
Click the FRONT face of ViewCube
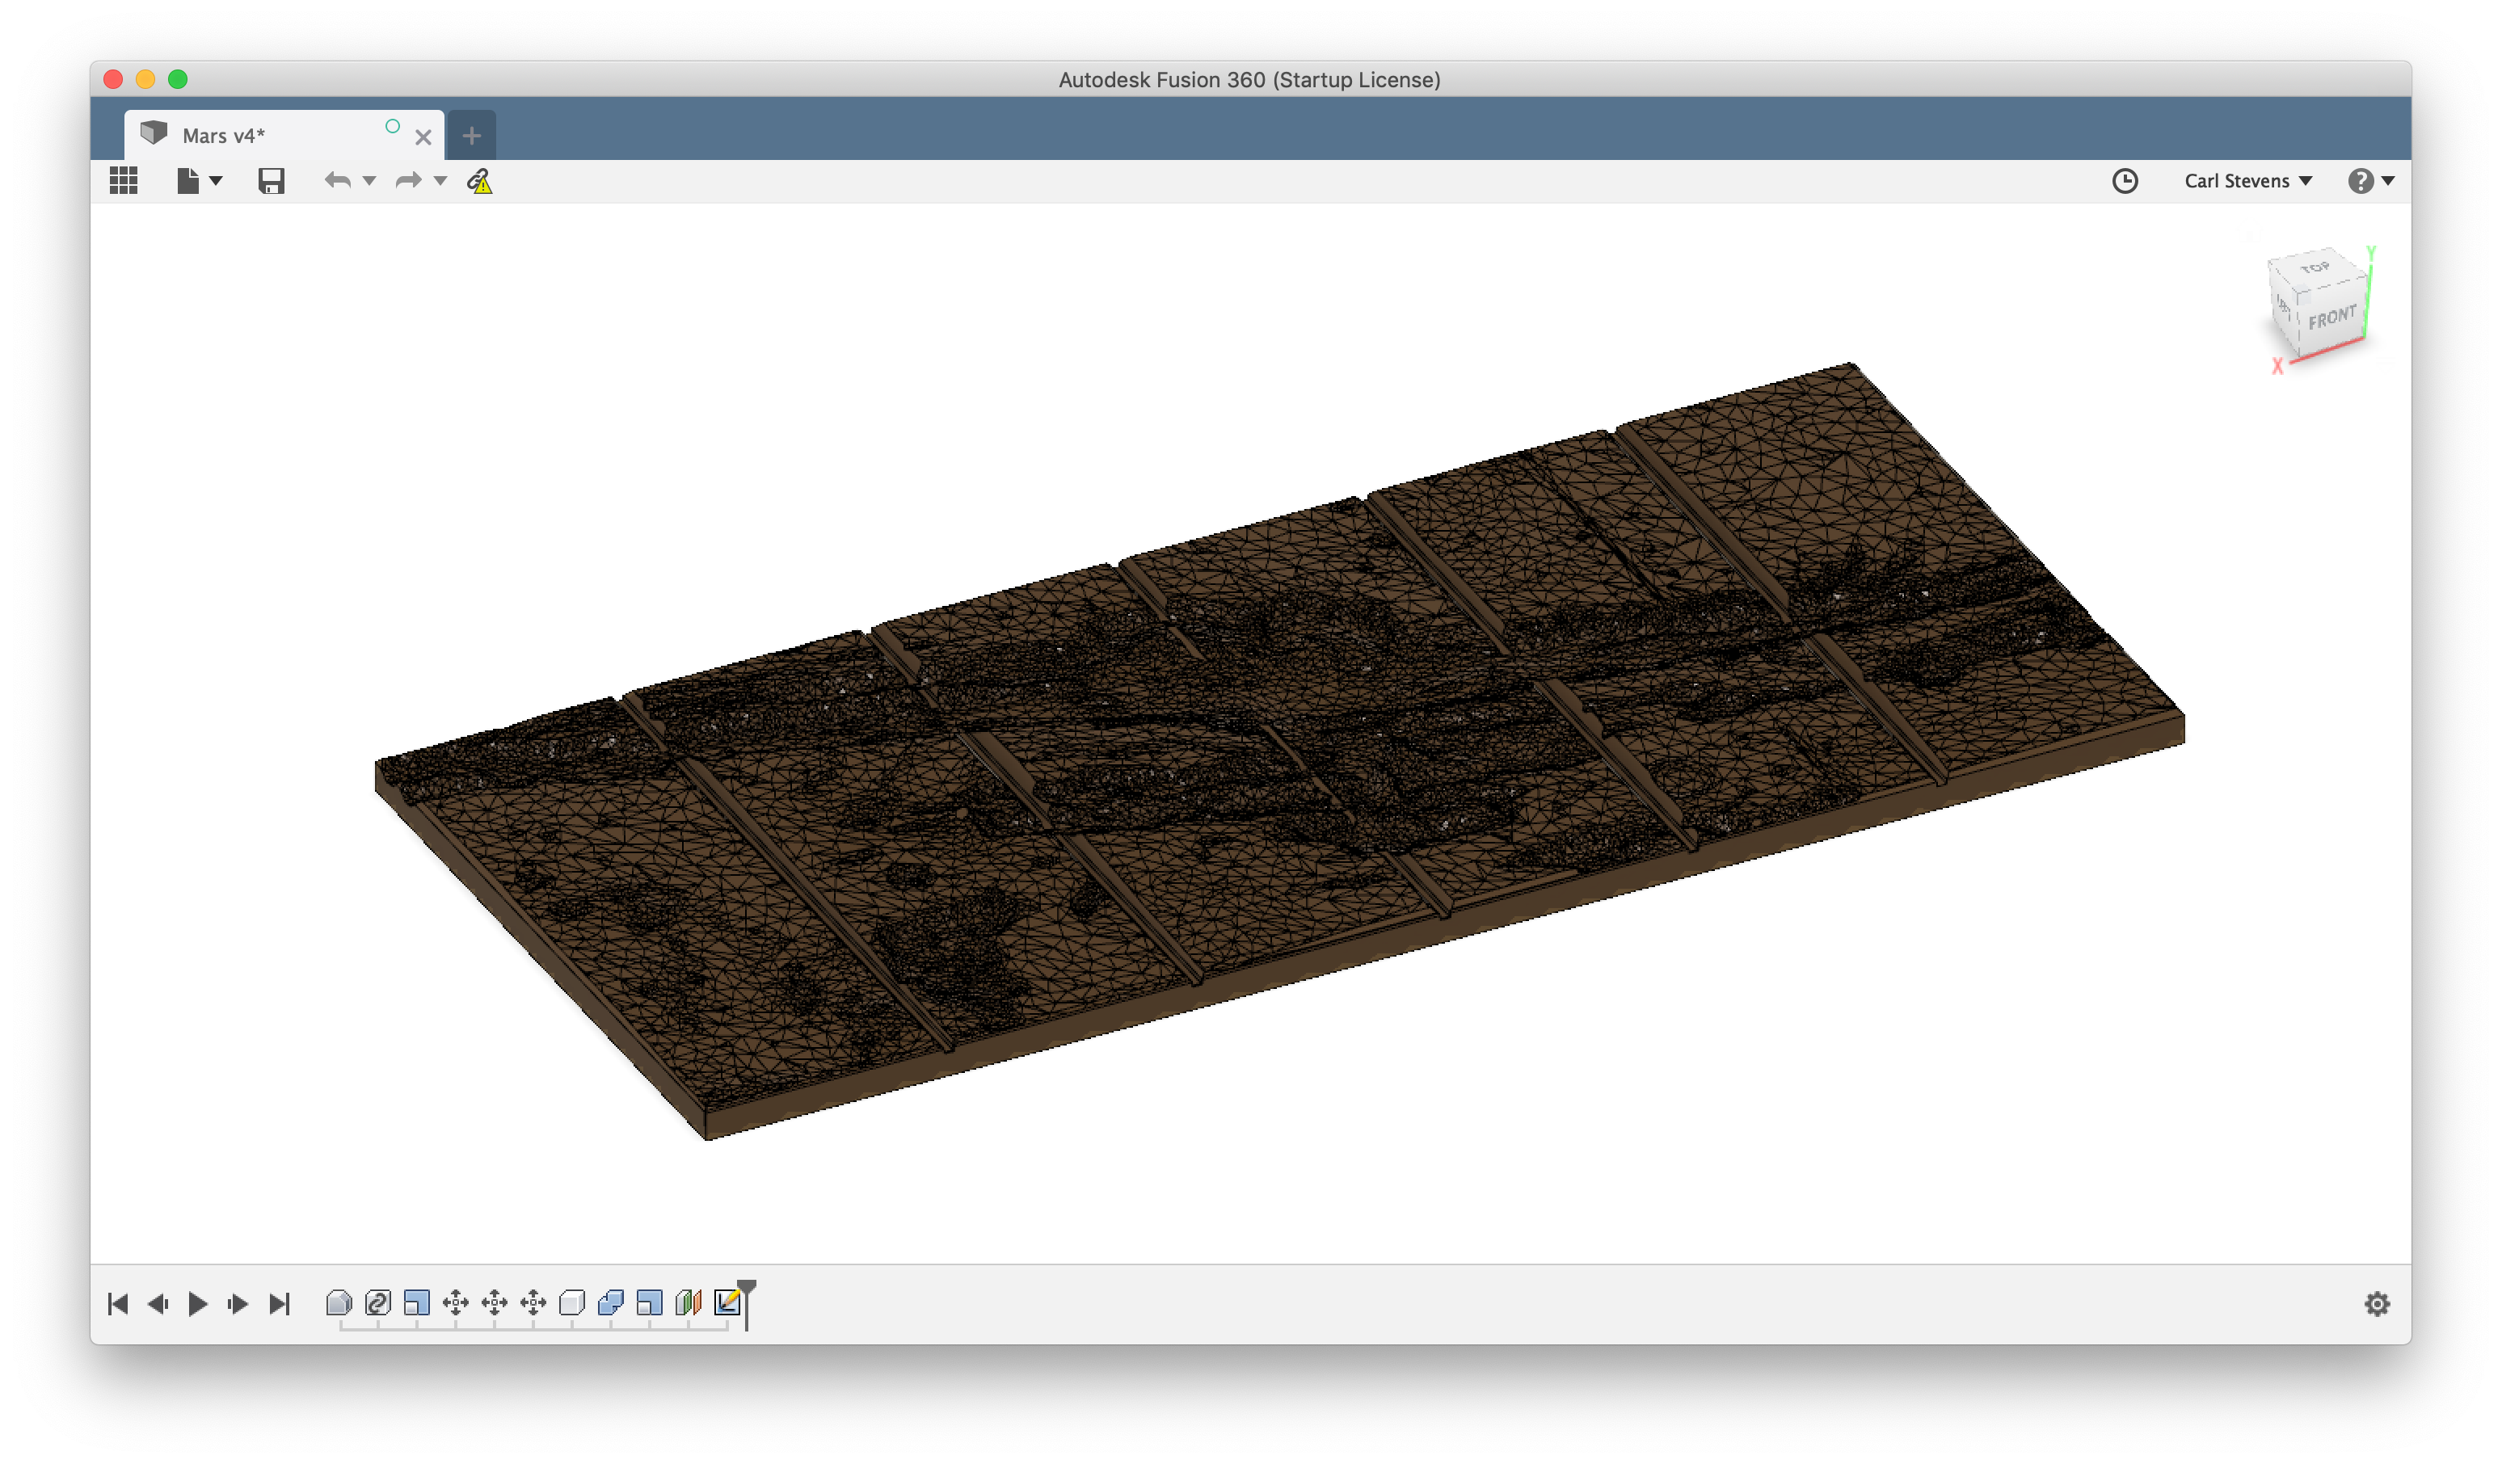[x=2331, y=318]
